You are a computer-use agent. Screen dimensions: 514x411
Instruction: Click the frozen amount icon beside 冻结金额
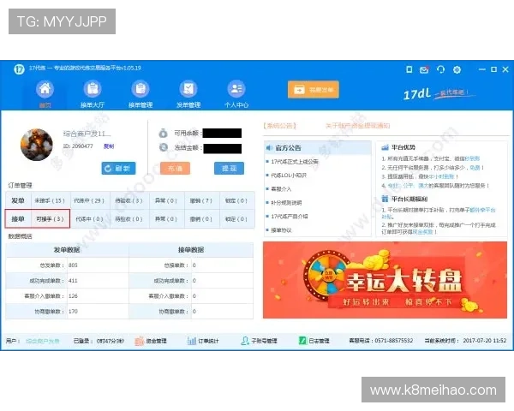(x=164, y=147)
